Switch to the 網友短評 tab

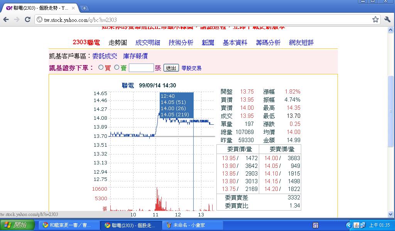pyautogui.click(x=301, y=43)
